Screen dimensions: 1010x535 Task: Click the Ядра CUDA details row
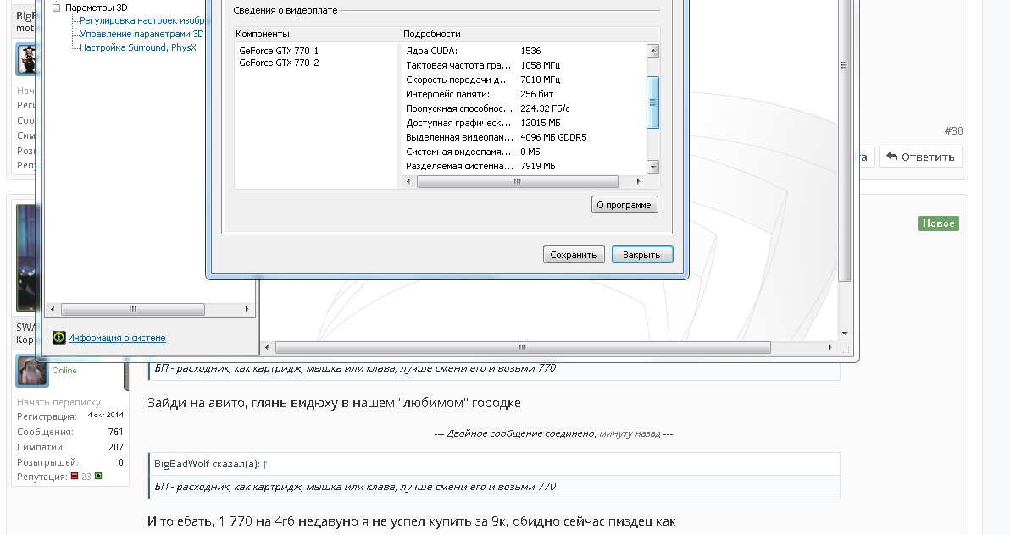[x=523, y=51]
